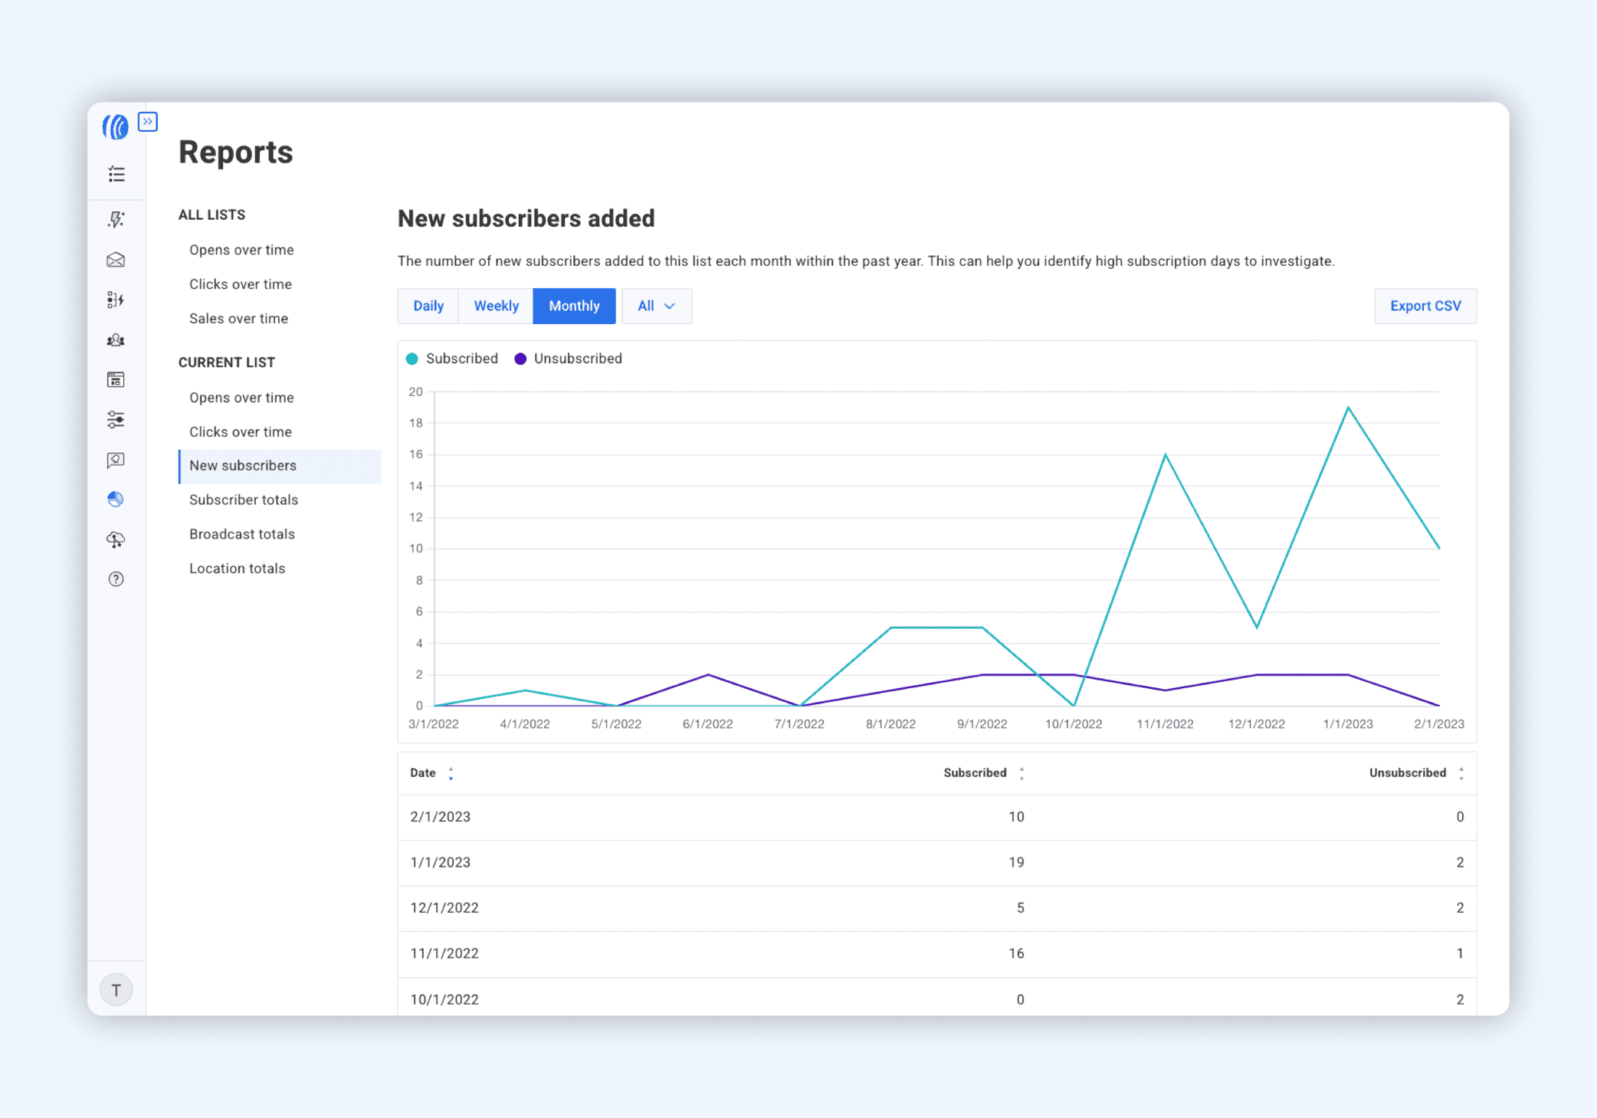Open the help question mark icon
This screenshot has width=1597, height=1118.
pos(116,579)
